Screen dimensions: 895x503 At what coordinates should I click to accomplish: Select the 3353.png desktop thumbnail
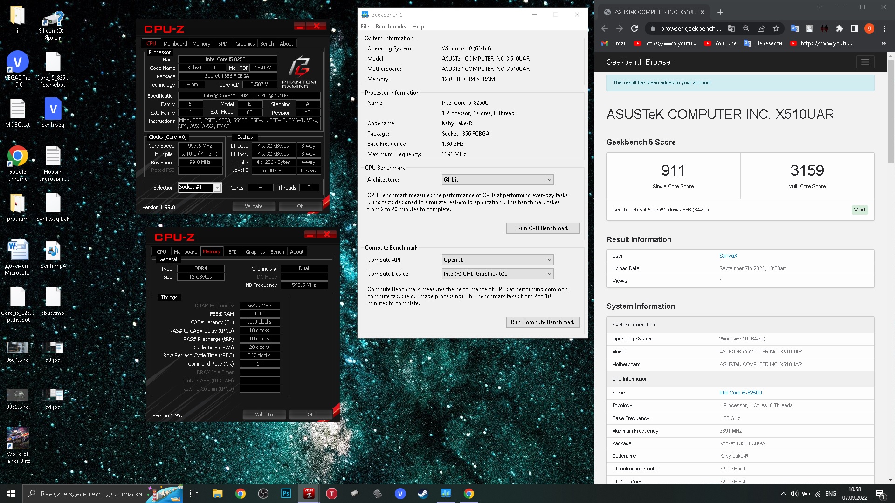coord(18,399)
